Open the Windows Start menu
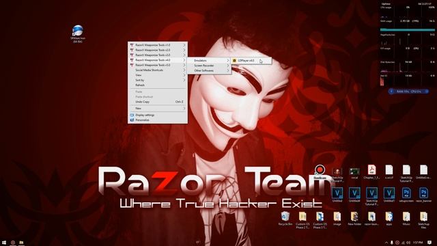Viewport: 437px width, 246px height. 4,243
